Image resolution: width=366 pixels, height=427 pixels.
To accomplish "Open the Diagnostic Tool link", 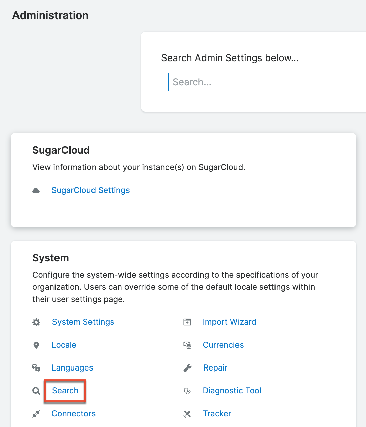I will pyautogui.click(x=232, y=391).
